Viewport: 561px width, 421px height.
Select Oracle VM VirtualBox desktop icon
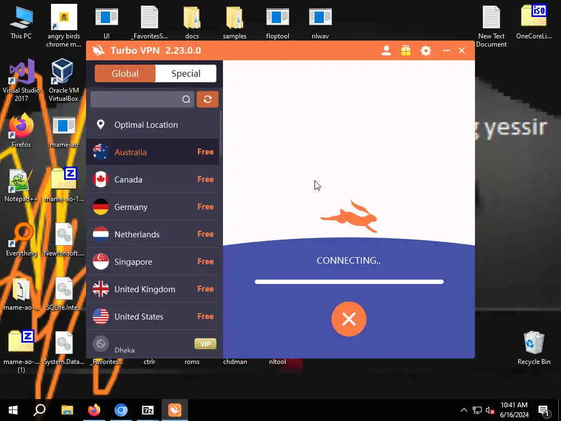pyautogui.click(x=64, y=80)
